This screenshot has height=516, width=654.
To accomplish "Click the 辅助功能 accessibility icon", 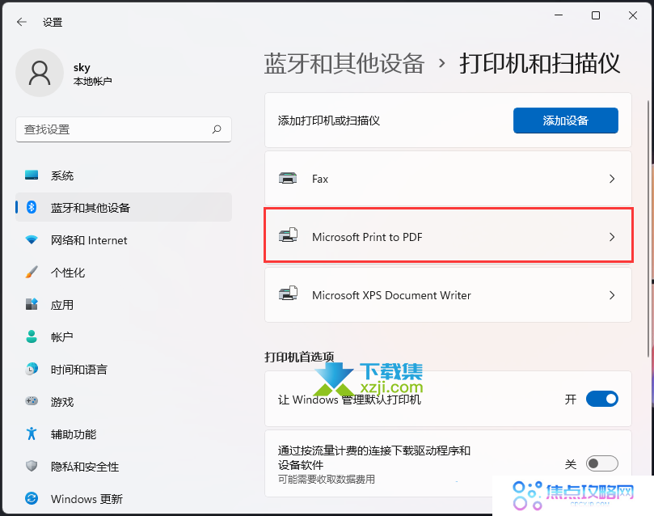I will (x=31, y=434).
